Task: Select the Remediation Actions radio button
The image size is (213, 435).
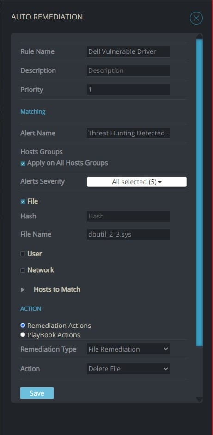Action: click(23, 325)
